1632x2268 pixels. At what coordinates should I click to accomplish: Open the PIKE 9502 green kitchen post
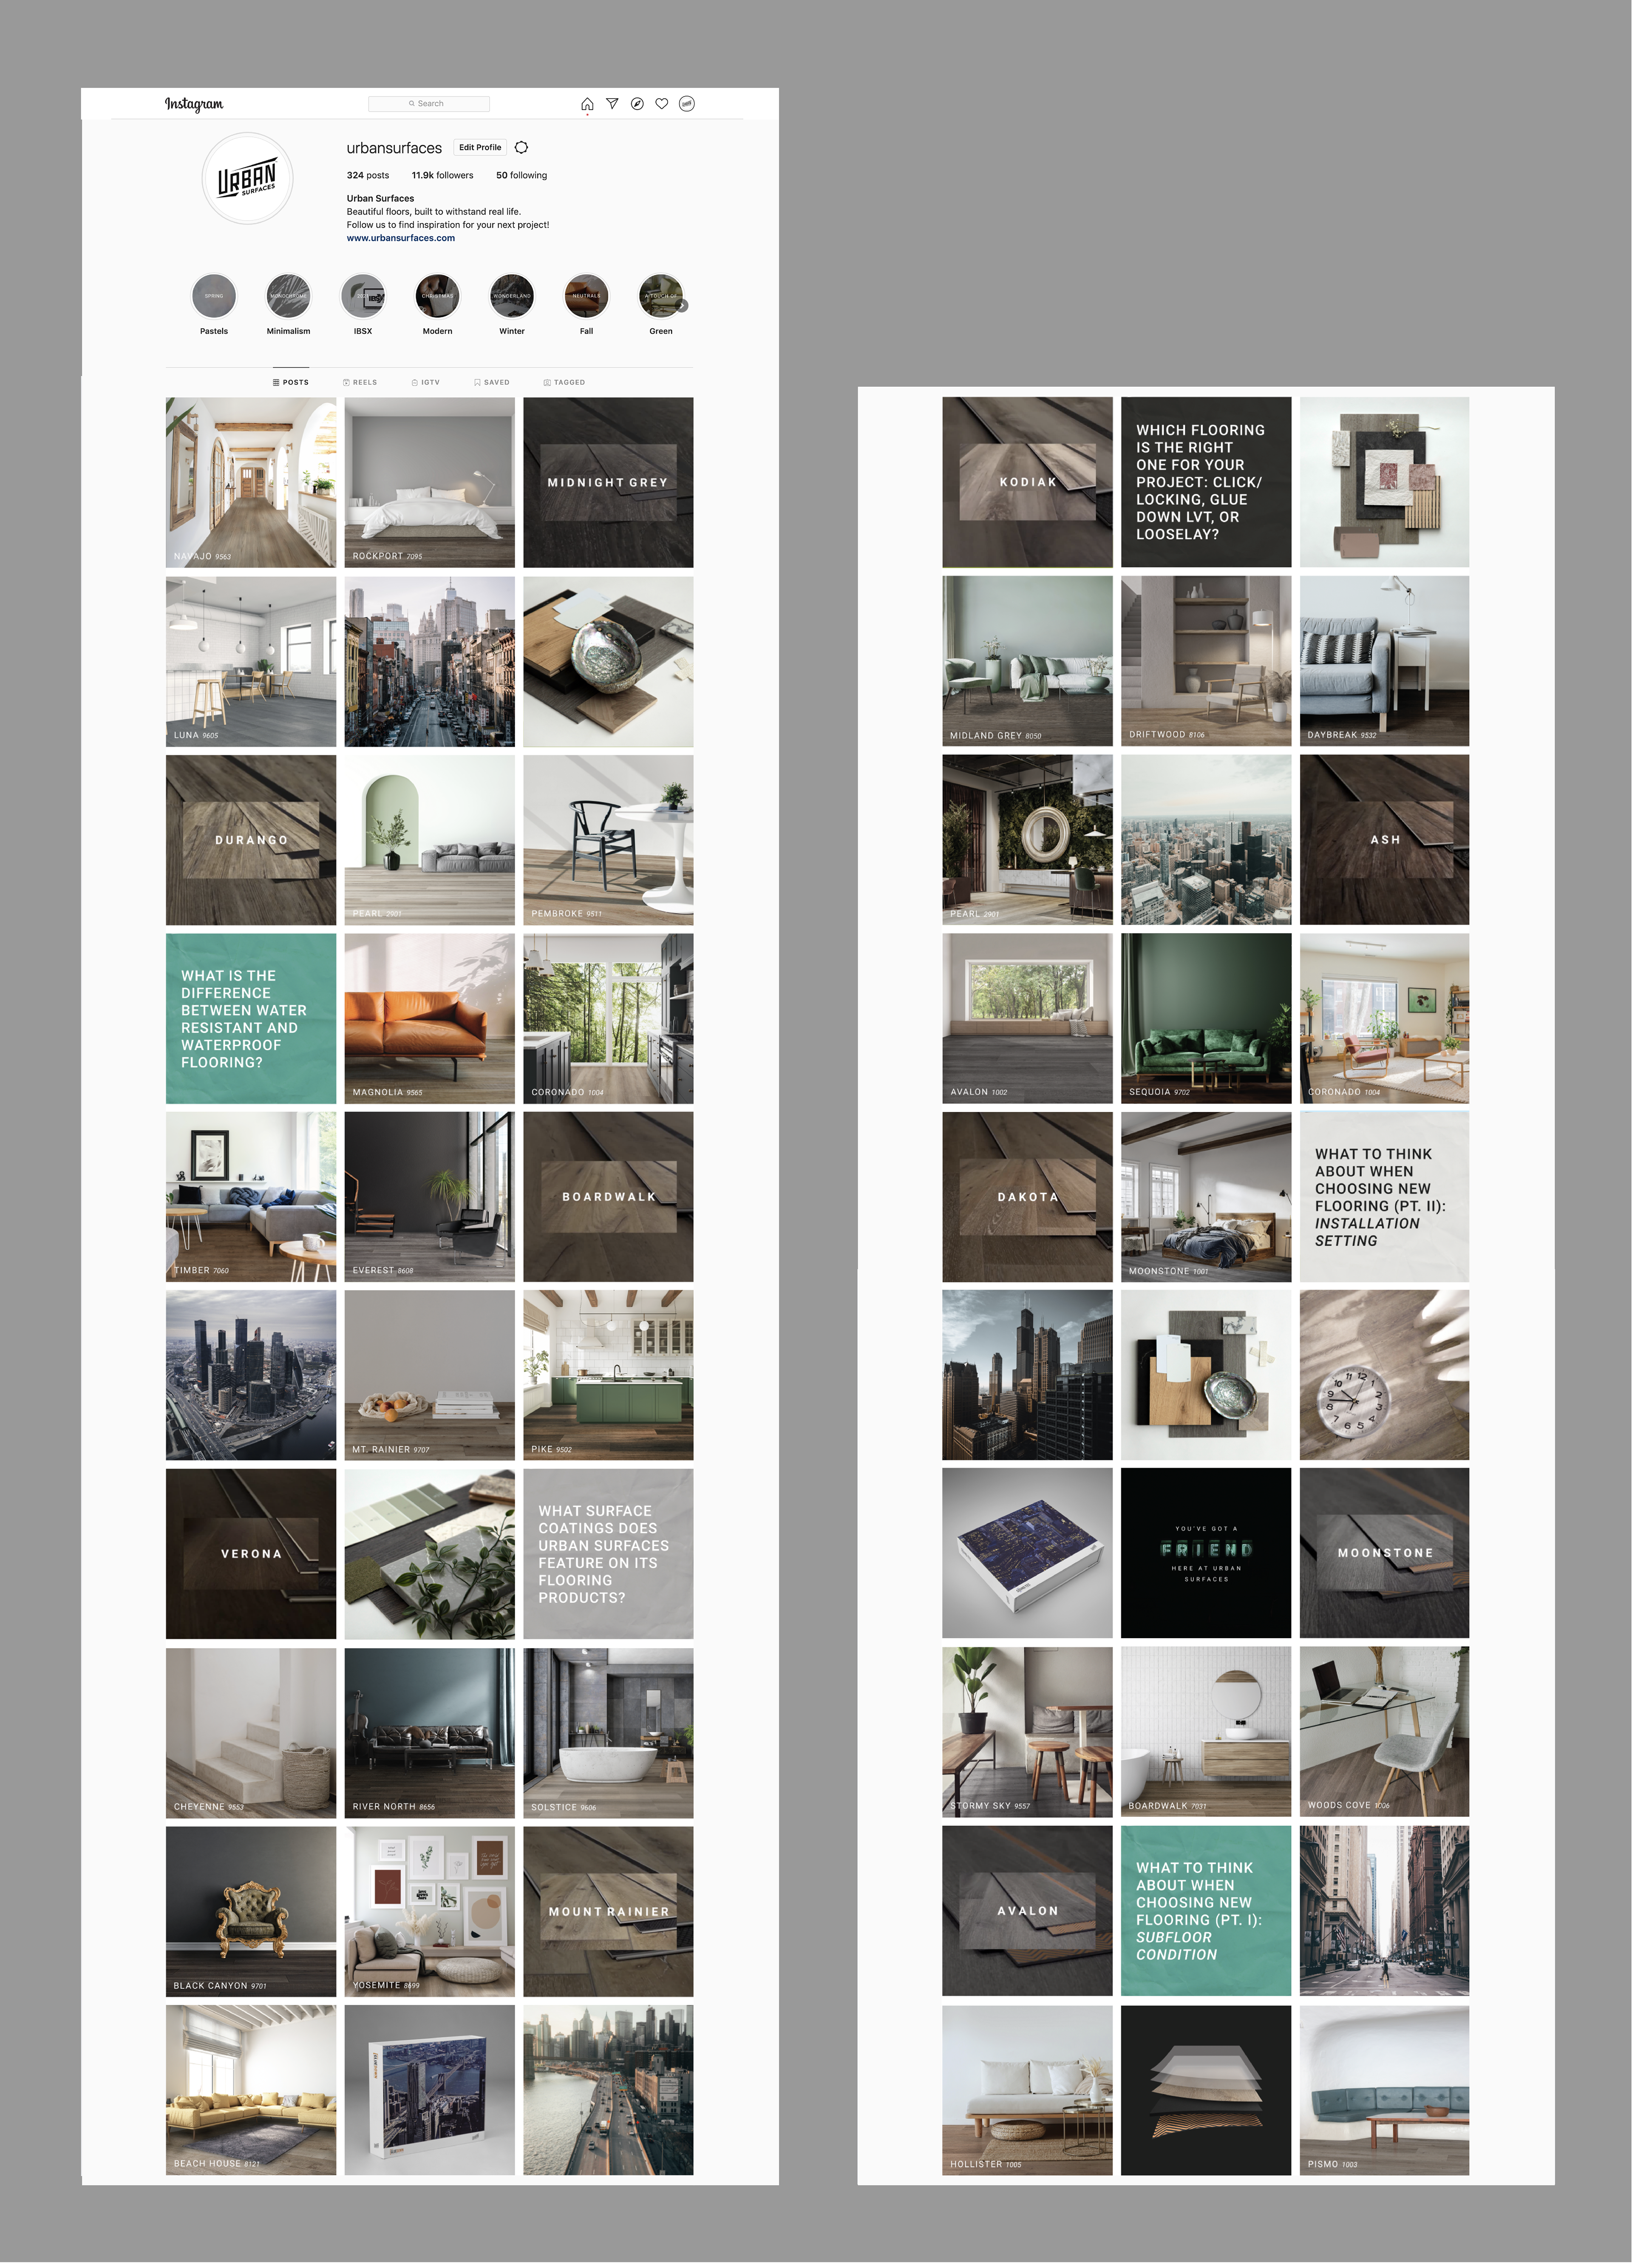(x=608, y=1375)
